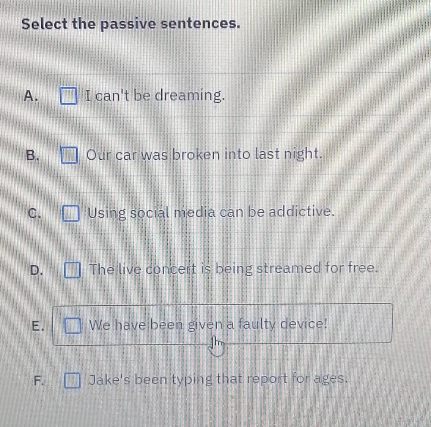This screenshot has width=431, height=427.
Task: Click the option letter 'E.' label
Action: click(37, 326)
